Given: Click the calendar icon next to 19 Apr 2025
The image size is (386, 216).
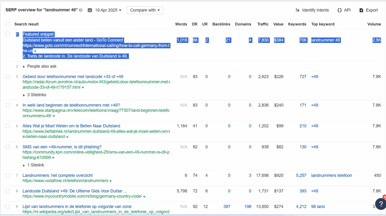Looking at the screenshot, I should click(90, 10).
